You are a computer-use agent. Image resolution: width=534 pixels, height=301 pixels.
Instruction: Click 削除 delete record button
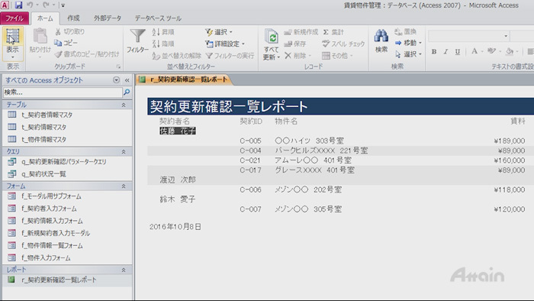[x=298, y=56]
